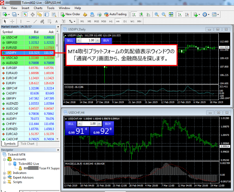The image size is (234, 192).
Task: Click BUY on the USDJPY Daily chart
Action: coord(106,40)
